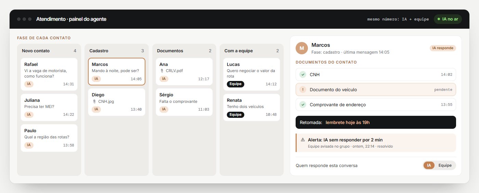Open the pending Documento do veículo row

(x=376, y=89)
